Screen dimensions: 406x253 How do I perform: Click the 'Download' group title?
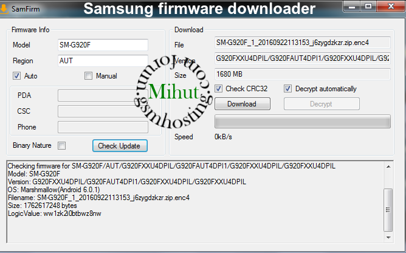point(189,30)
